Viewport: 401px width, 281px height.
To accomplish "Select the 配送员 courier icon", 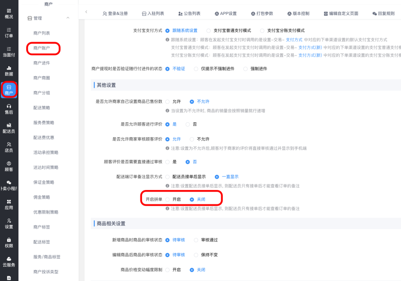I will (9, 125).
